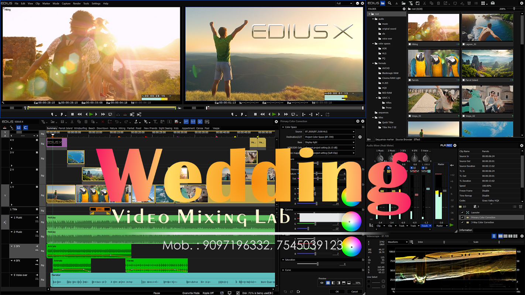This screenshot has height=295, width=525.
Task: Open the Create Title tool icon
Action: point(156,122)
